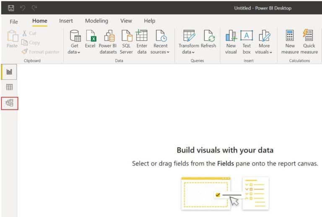Viewport: 322px width, 217px height.
Task: Switch to Data view in sidebar
Action: point(9,87)
